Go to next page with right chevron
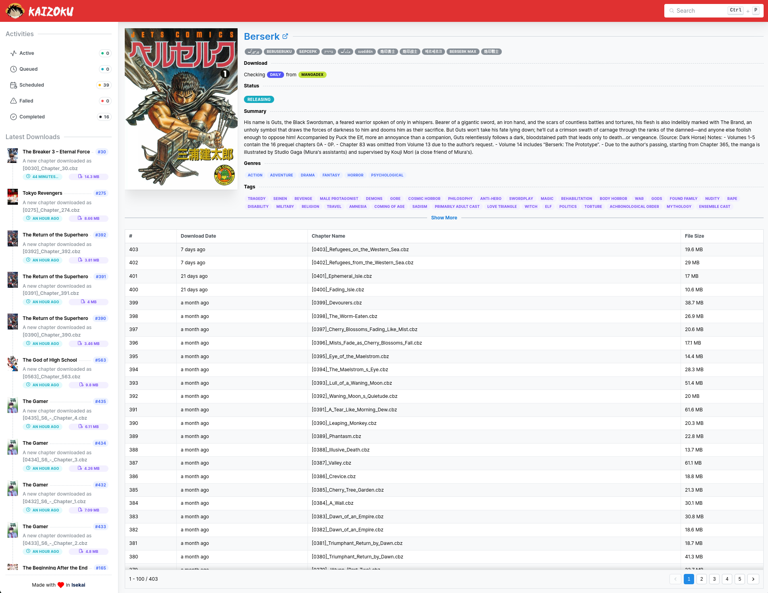This screenshot has width=768, height=593. click(753, 579)
